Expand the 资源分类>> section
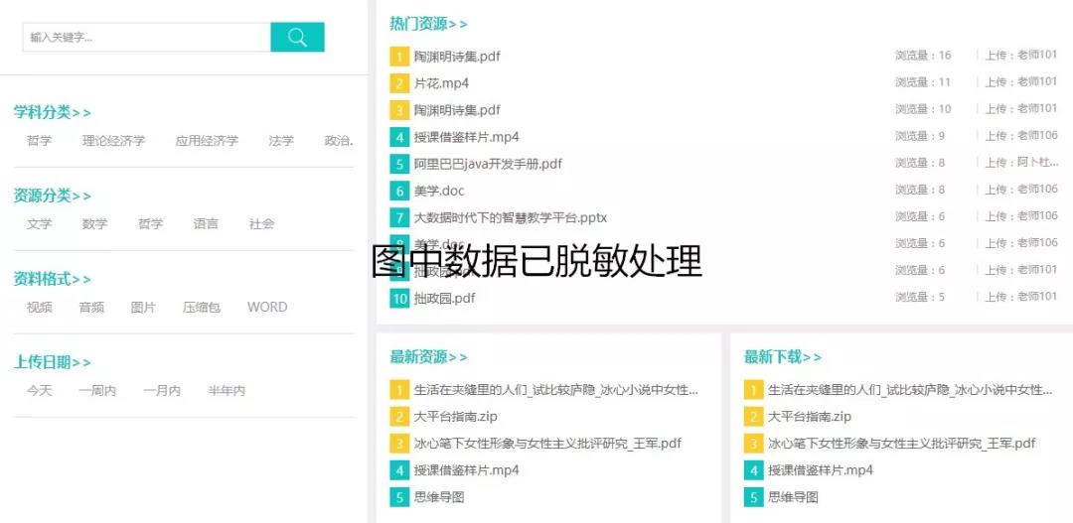Screen dimensions: 1073x523 tap(52, 196)
